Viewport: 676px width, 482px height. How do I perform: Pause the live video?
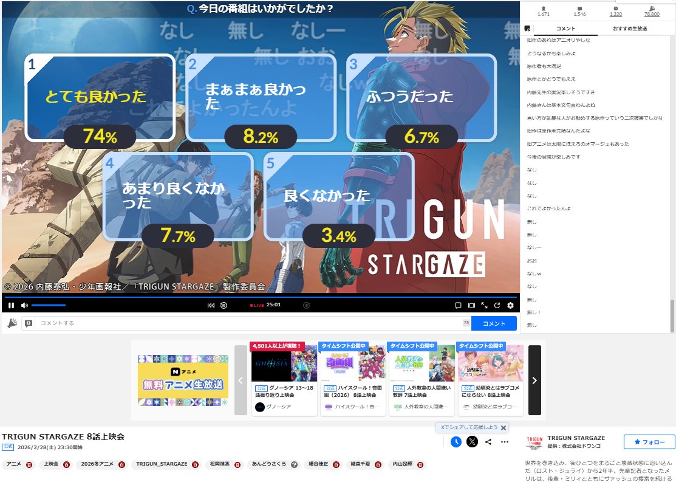coord(11,305)
